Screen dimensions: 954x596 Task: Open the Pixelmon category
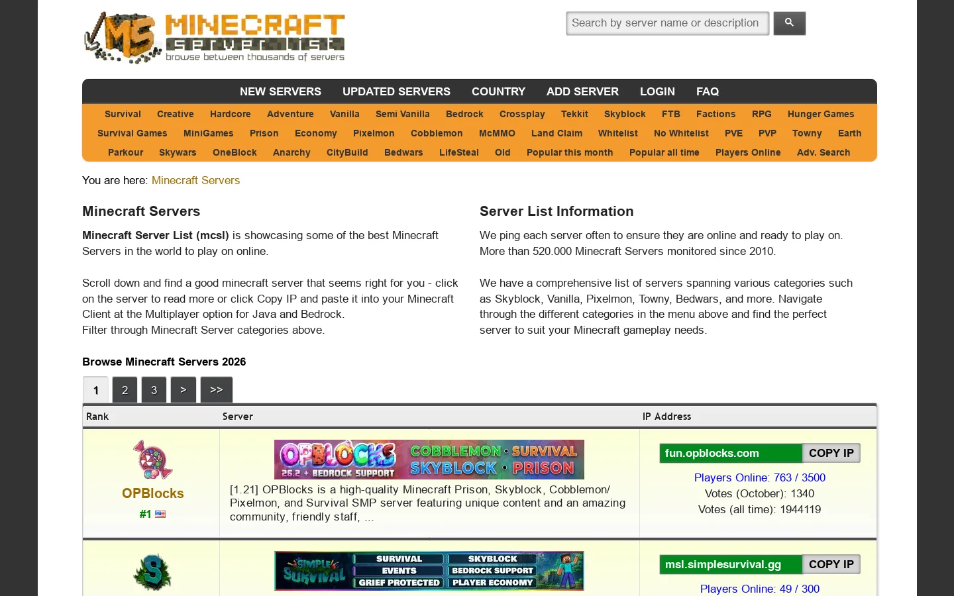tap(374, 133)
